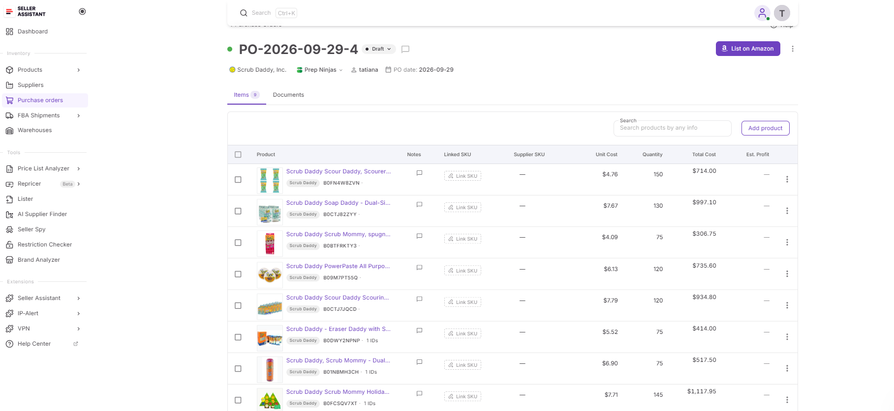
Task: Click the top Search Ctrl+K field
Action: [269, 13]
